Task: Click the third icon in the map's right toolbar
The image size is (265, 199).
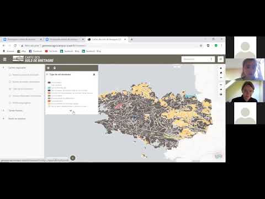Action: point(221,77)
